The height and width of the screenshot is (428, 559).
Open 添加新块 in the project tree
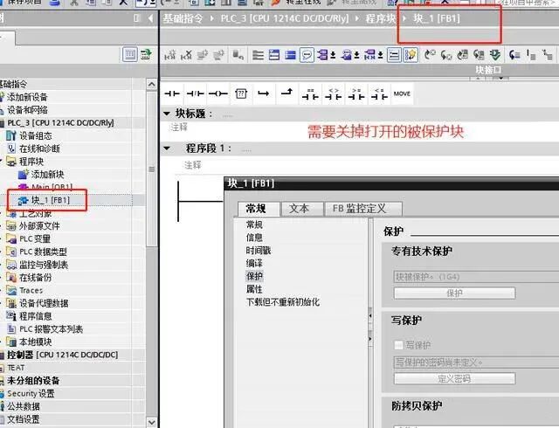tap(47, 175)
